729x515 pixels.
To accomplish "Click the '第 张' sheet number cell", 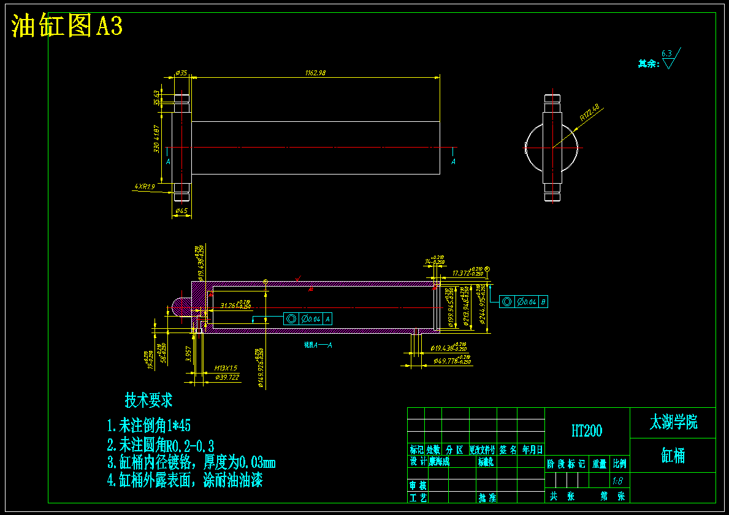I will click(613, 496).
